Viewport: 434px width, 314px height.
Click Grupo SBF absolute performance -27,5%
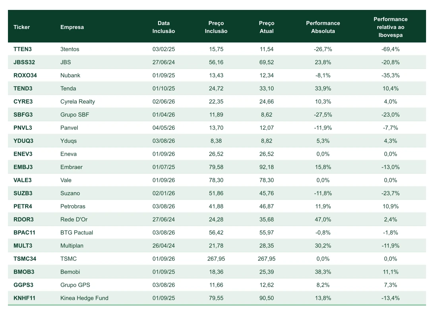point(323,115)
